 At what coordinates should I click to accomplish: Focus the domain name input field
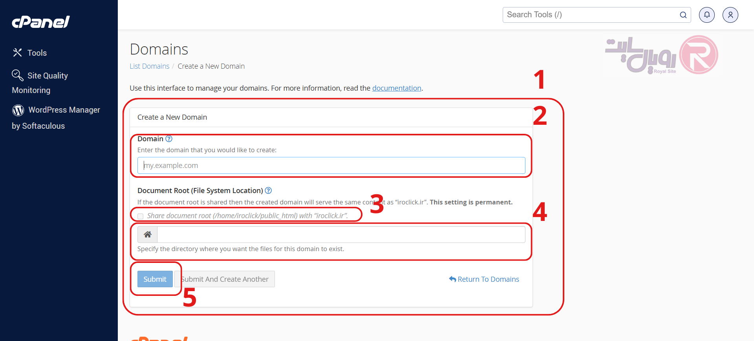pos(331,166)
